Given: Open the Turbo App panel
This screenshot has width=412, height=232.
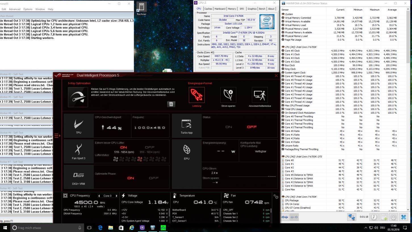Looking at the screenshot, I should (x=187, y=126).
